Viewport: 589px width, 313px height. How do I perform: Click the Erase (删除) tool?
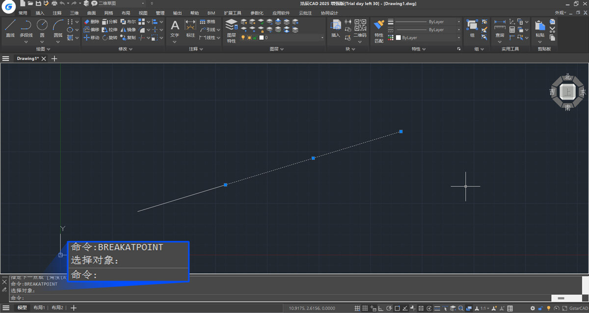click(x=92, y=22)
